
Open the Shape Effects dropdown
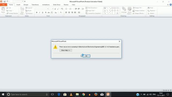pyautogui.click(x=139, y=13)
